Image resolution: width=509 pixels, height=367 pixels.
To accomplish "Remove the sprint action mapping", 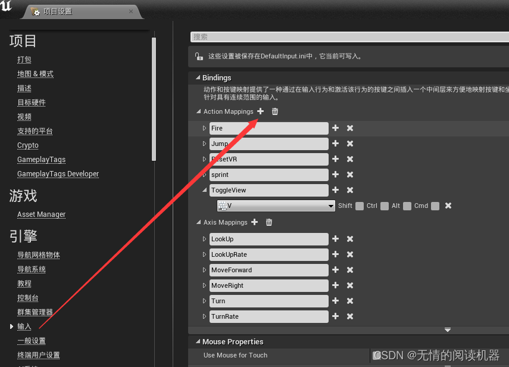I will (x=349, y=175).
